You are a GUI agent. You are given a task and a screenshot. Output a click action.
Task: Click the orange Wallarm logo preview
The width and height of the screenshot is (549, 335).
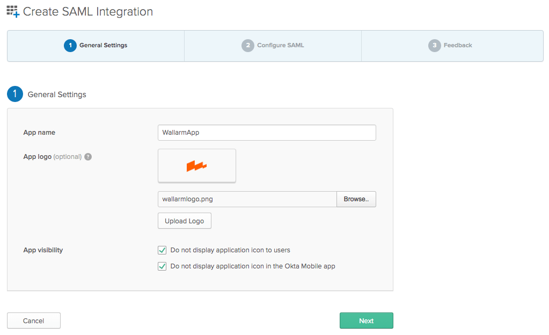pos(197,166)
